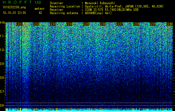Click the 2233 time marker

[x=53, y=24]
